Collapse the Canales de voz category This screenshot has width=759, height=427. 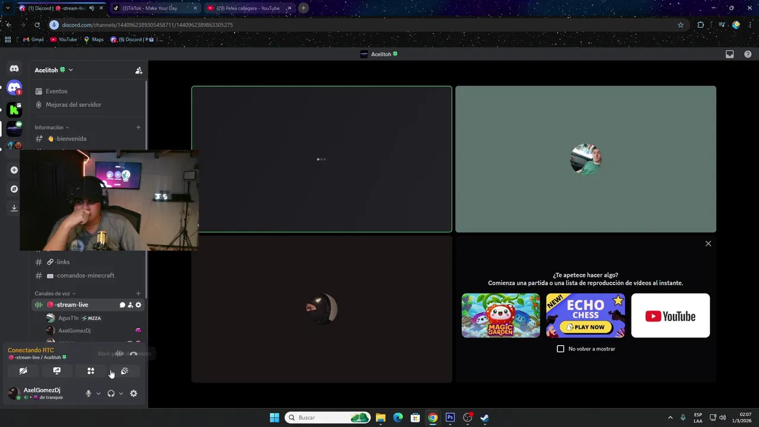55,294
